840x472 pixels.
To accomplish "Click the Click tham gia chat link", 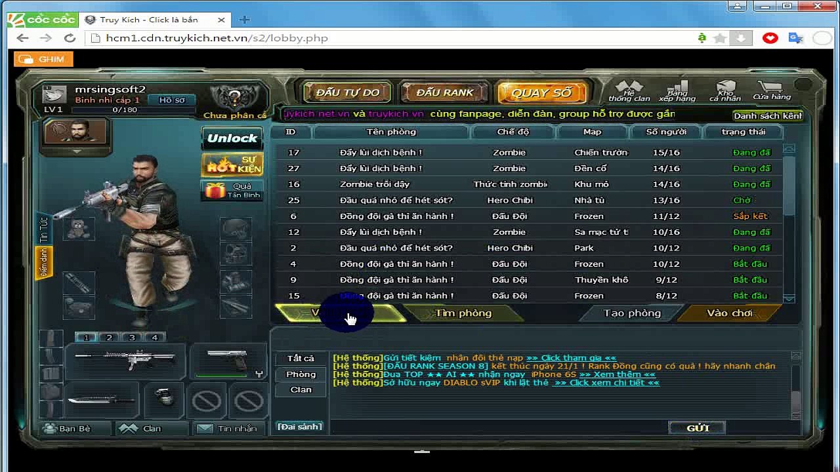I will [571, 358].
